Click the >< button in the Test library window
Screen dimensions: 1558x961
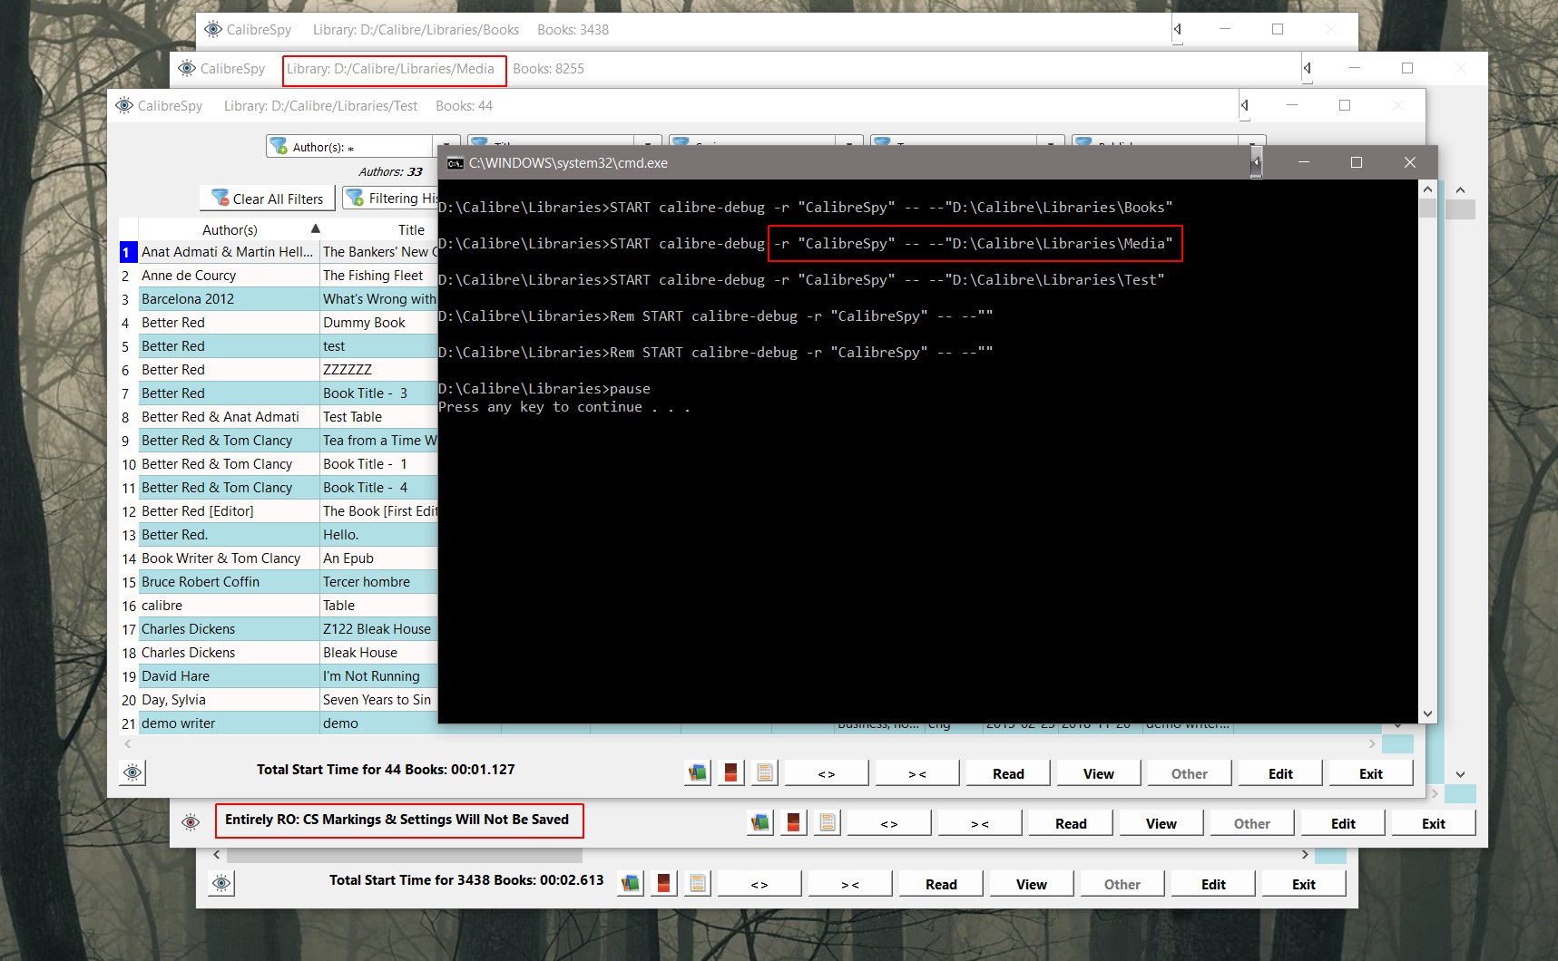[x=917, y=773]
